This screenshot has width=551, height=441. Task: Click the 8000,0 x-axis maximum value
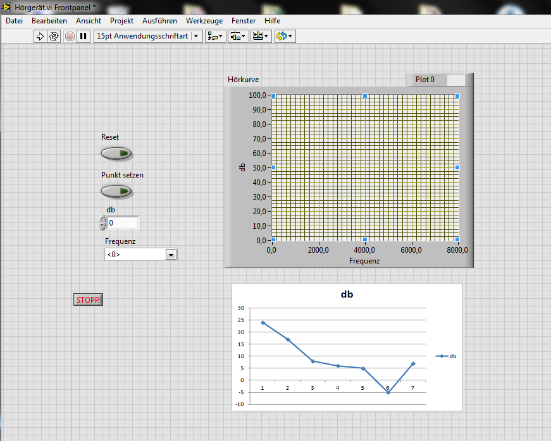(457, 250)
